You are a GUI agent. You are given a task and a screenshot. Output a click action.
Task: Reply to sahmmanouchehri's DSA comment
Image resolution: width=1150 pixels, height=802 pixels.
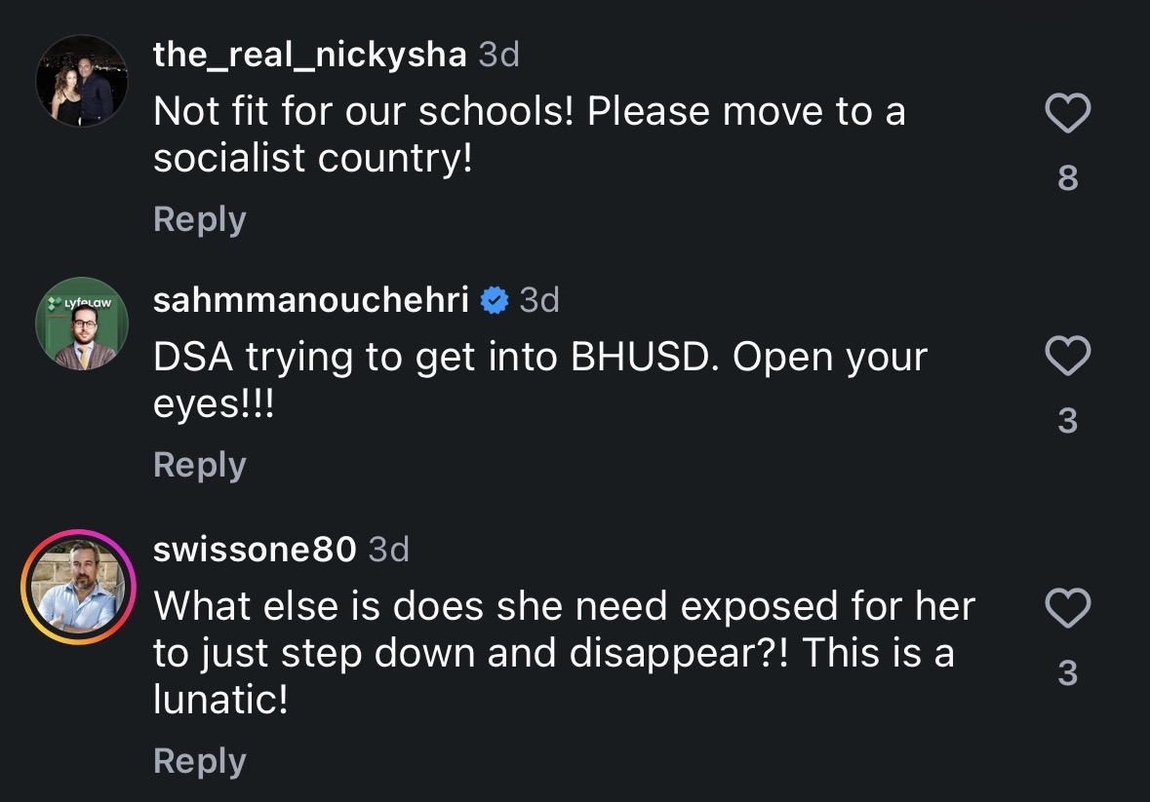pos(200,465)
